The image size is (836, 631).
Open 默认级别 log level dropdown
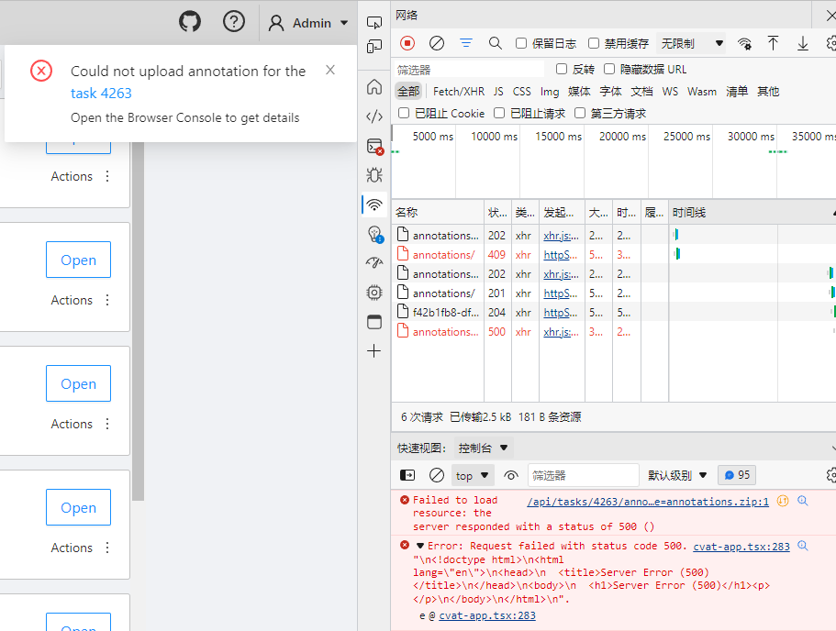click(x=677, y=475)
